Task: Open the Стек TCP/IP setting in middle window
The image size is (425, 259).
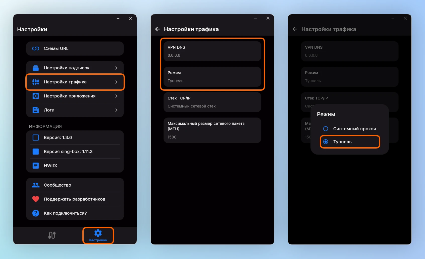Action: click(x=212, y=102)
